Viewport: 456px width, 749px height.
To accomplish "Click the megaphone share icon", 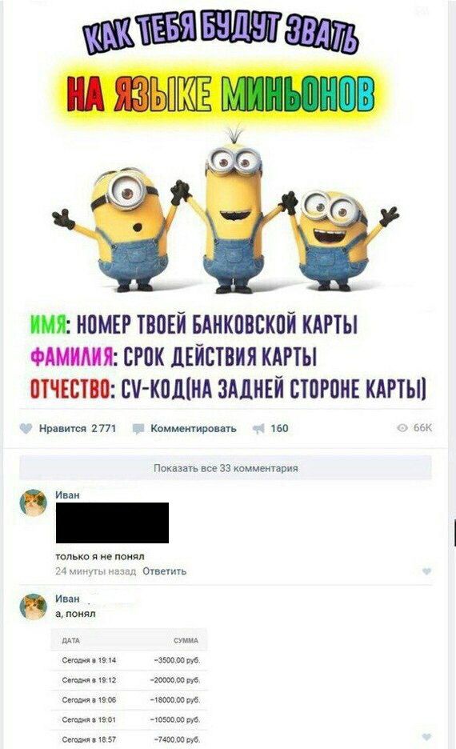I will pyautogui.click(x=258, y=429).
